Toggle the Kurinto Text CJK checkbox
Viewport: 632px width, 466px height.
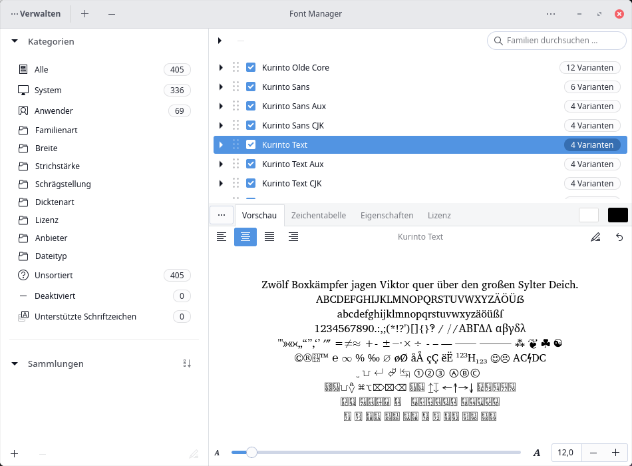[x=251, y=184]
